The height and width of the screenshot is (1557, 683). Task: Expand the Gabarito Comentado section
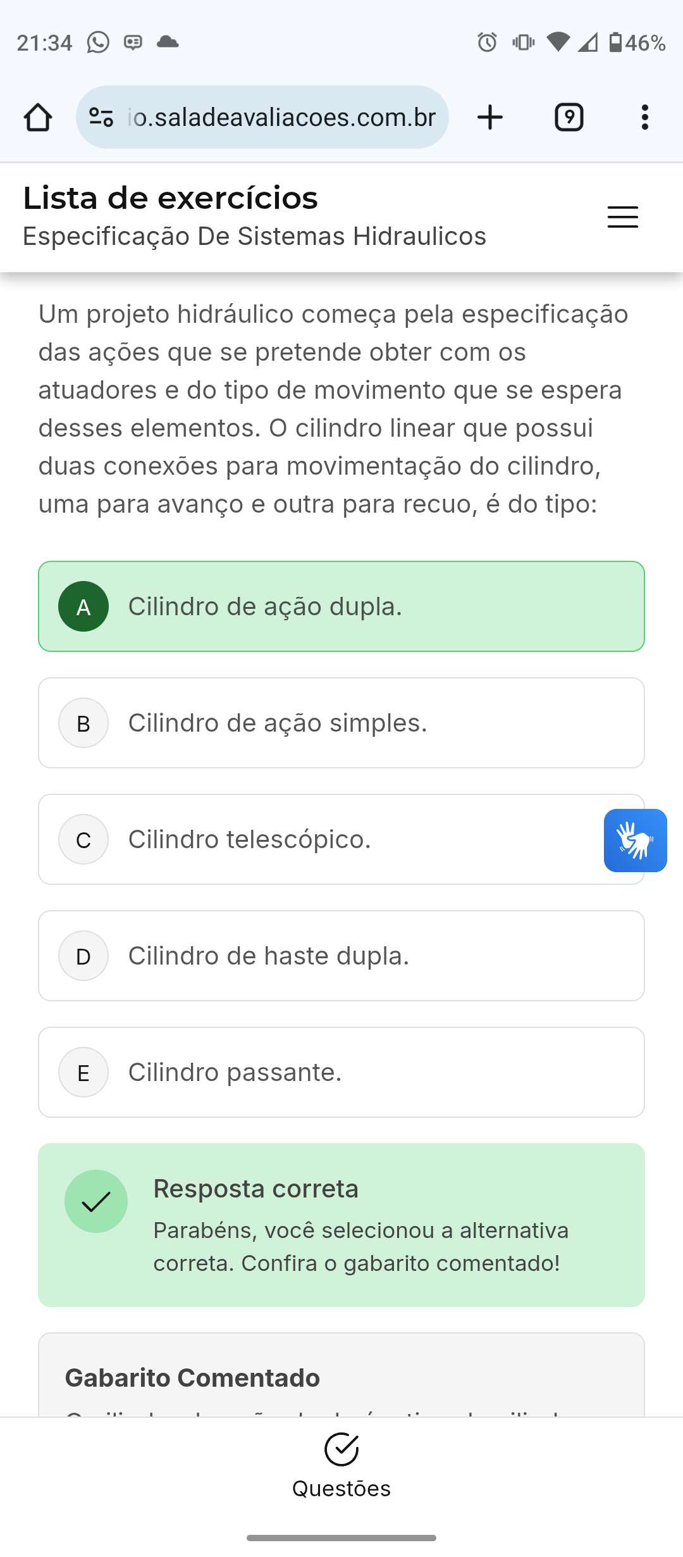coord(192,1378)
